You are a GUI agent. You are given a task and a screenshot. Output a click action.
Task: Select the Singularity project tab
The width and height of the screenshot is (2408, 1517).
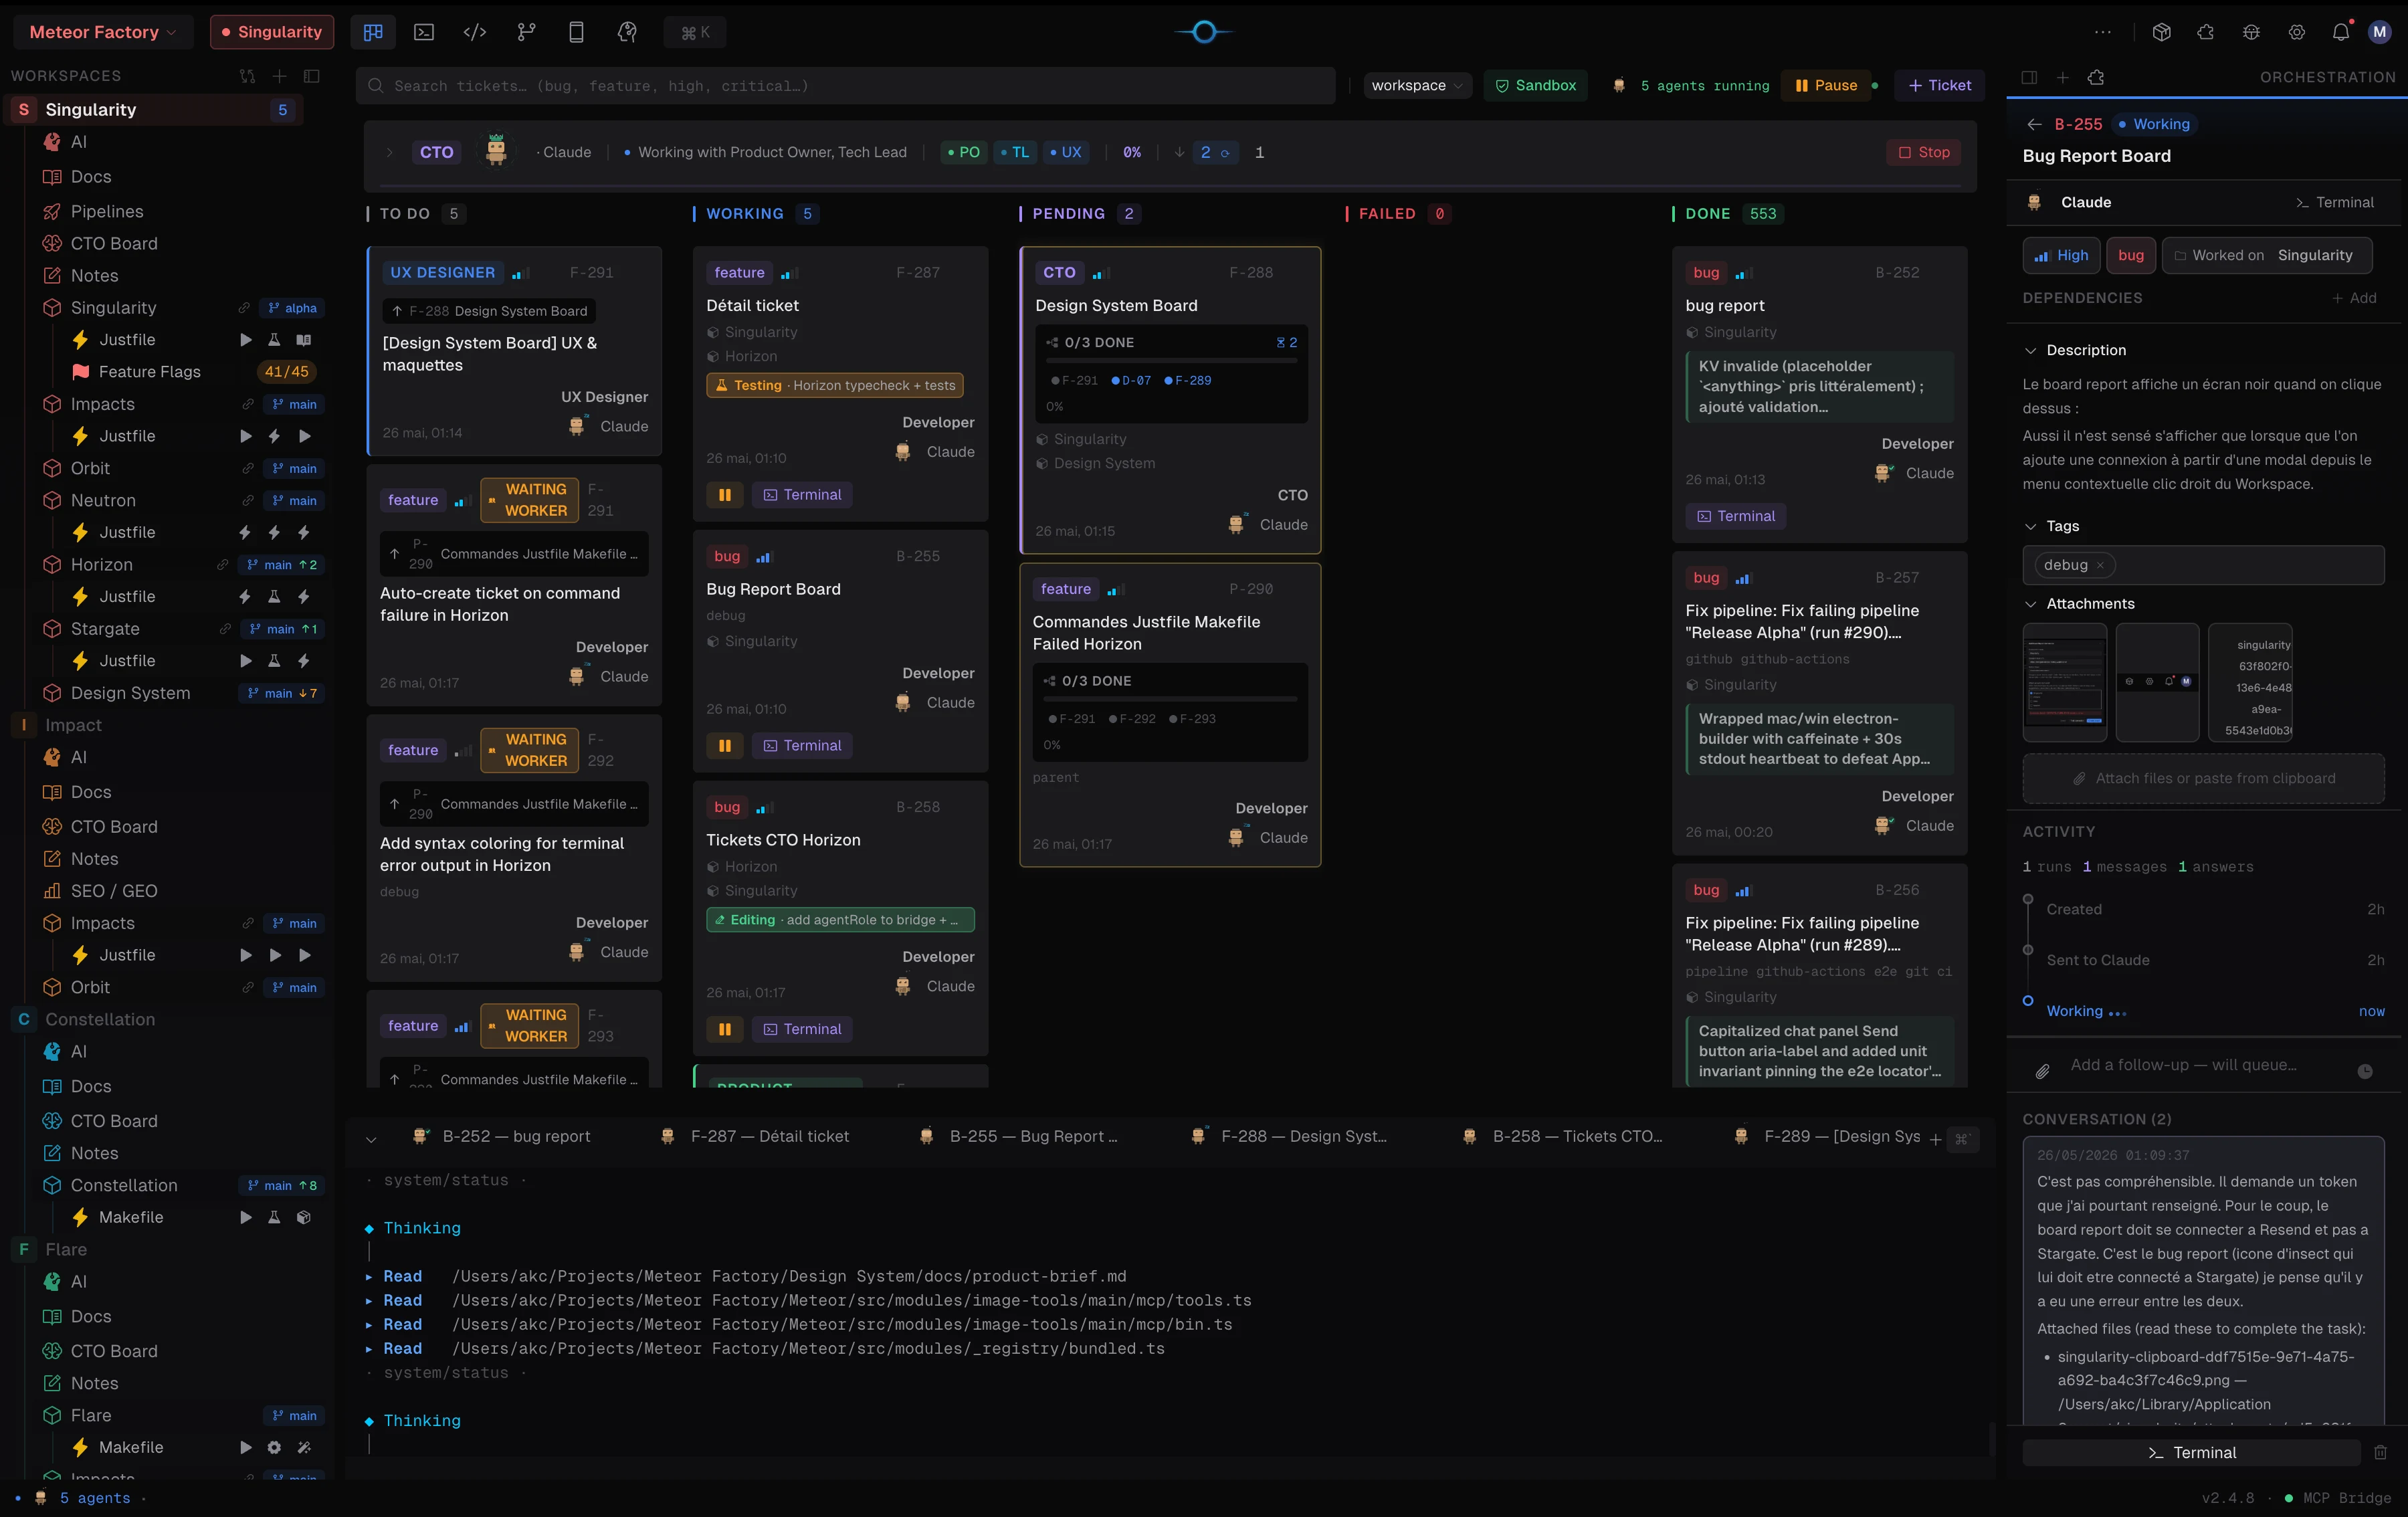pyautogui.click(x=272, y=32)
